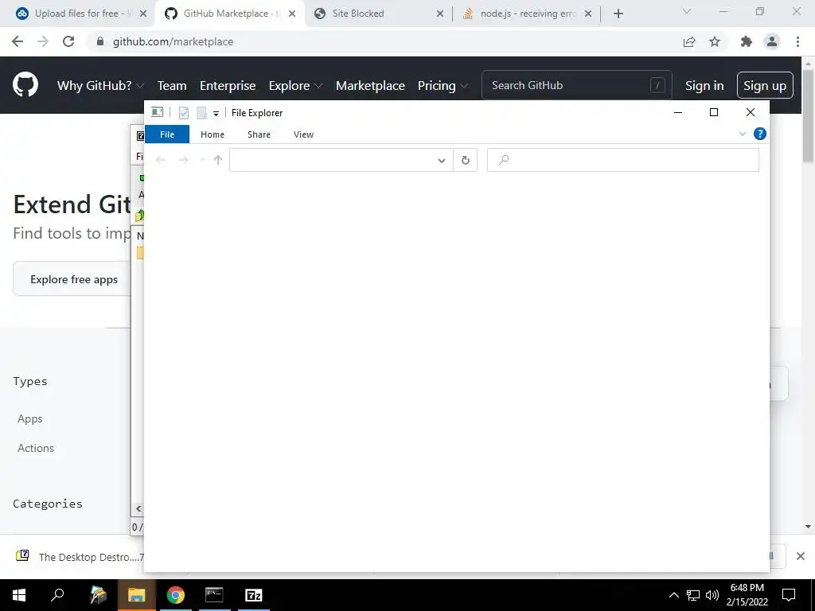Click the Sign up button

765,85
